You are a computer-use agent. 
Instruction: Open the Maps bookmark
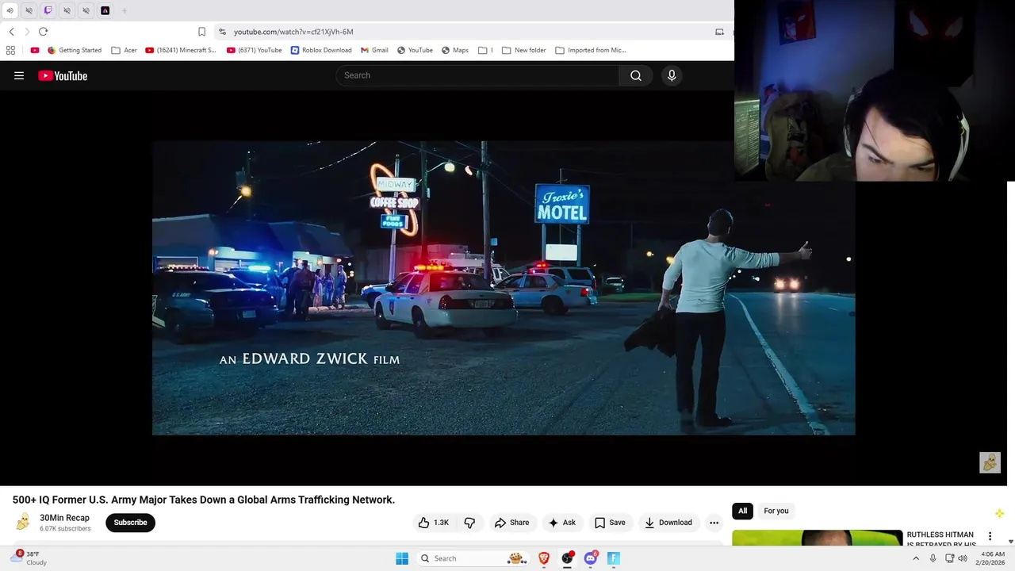click(x=455, y=50)
